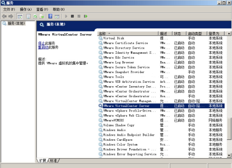Select Windows Audio Endpoint Builder row

pyautogui.click(x=161, y=135)
